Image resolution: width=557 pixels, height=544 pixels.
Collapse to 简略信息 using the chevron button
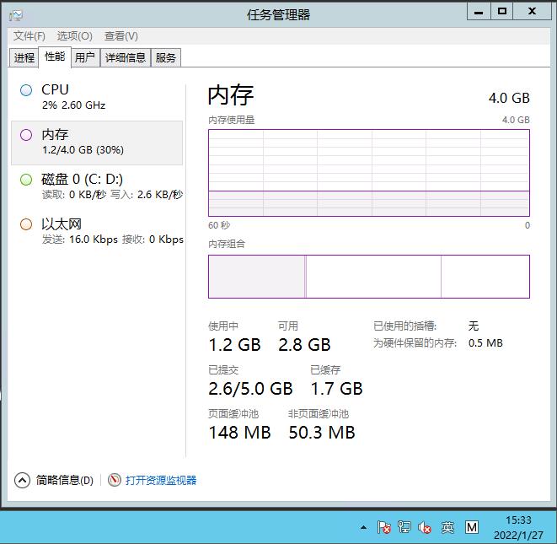tap(23, 480)
